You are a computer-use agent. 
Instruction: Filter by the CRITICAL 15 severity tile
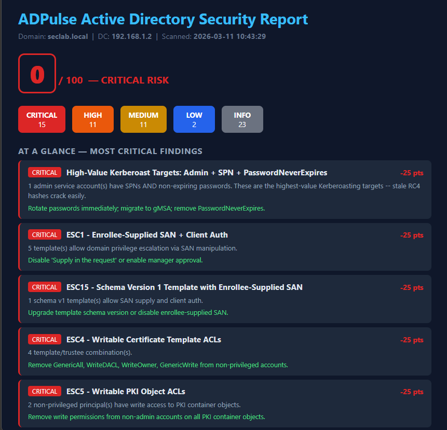[x=42, y=119]
